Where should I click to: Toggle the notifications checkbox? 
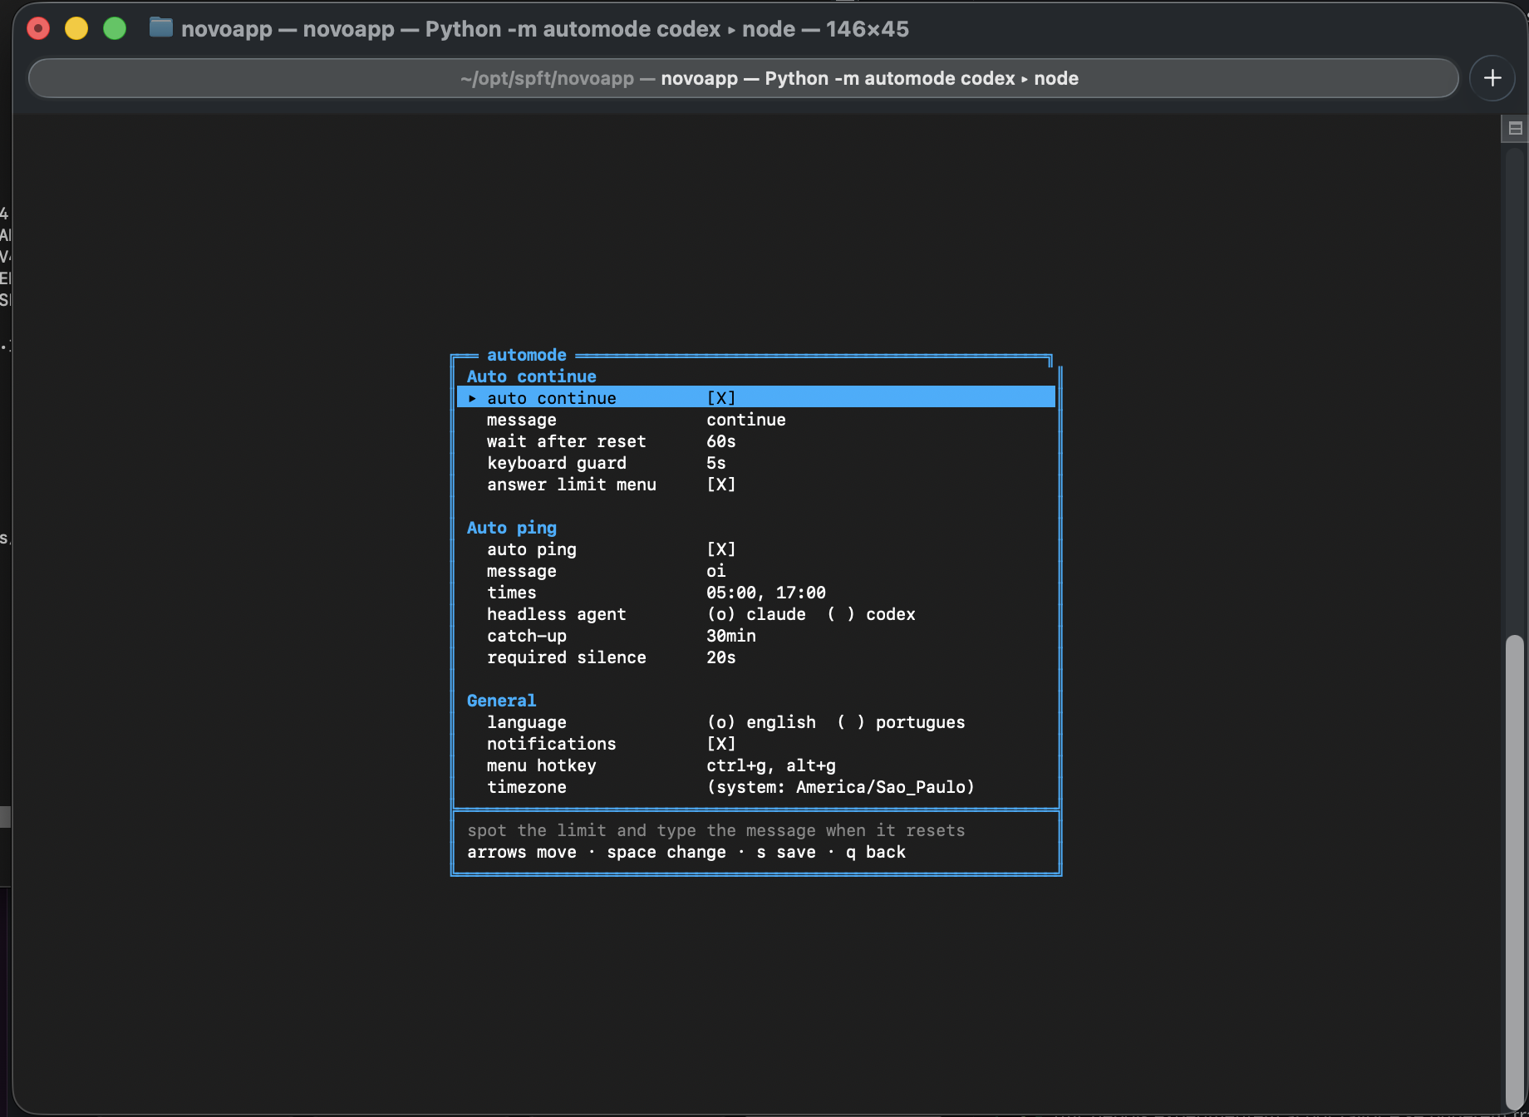point(721,744)
